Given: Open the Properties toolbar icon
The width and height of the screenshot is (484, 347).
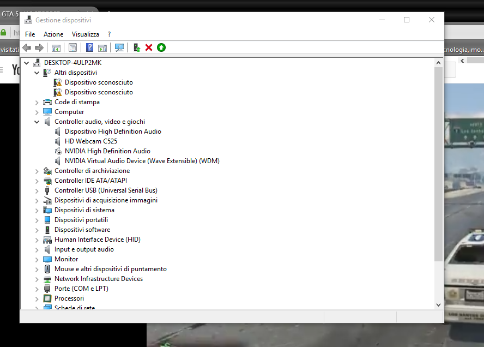Looking at the screenshot, I should [x=73, y=47].
